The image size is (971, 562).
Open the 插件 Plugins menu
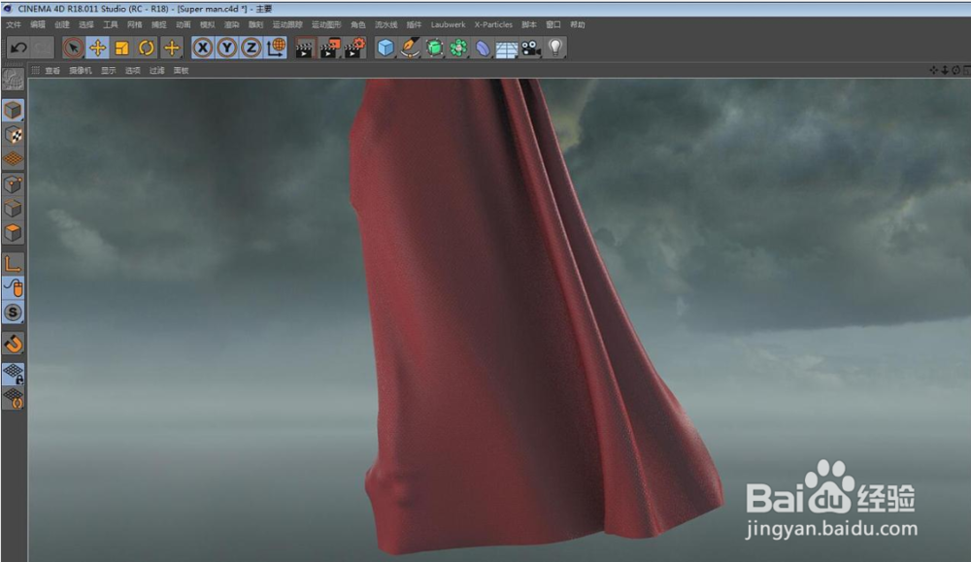pos(414,25)
